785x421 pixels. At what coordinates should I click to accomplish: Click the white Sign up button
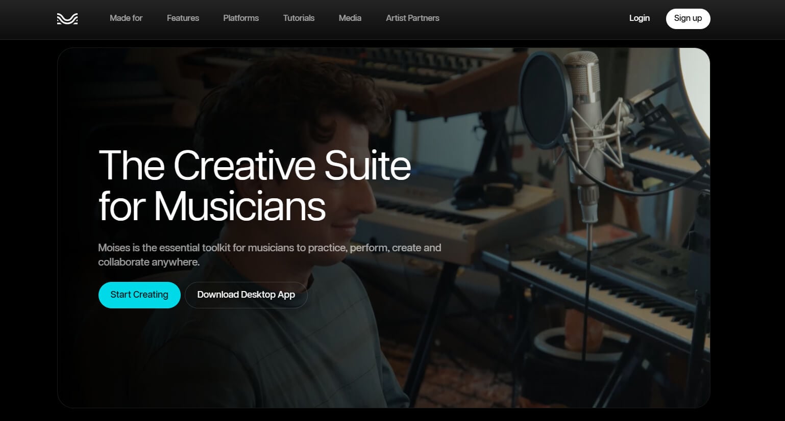click(x=688, y=19)
